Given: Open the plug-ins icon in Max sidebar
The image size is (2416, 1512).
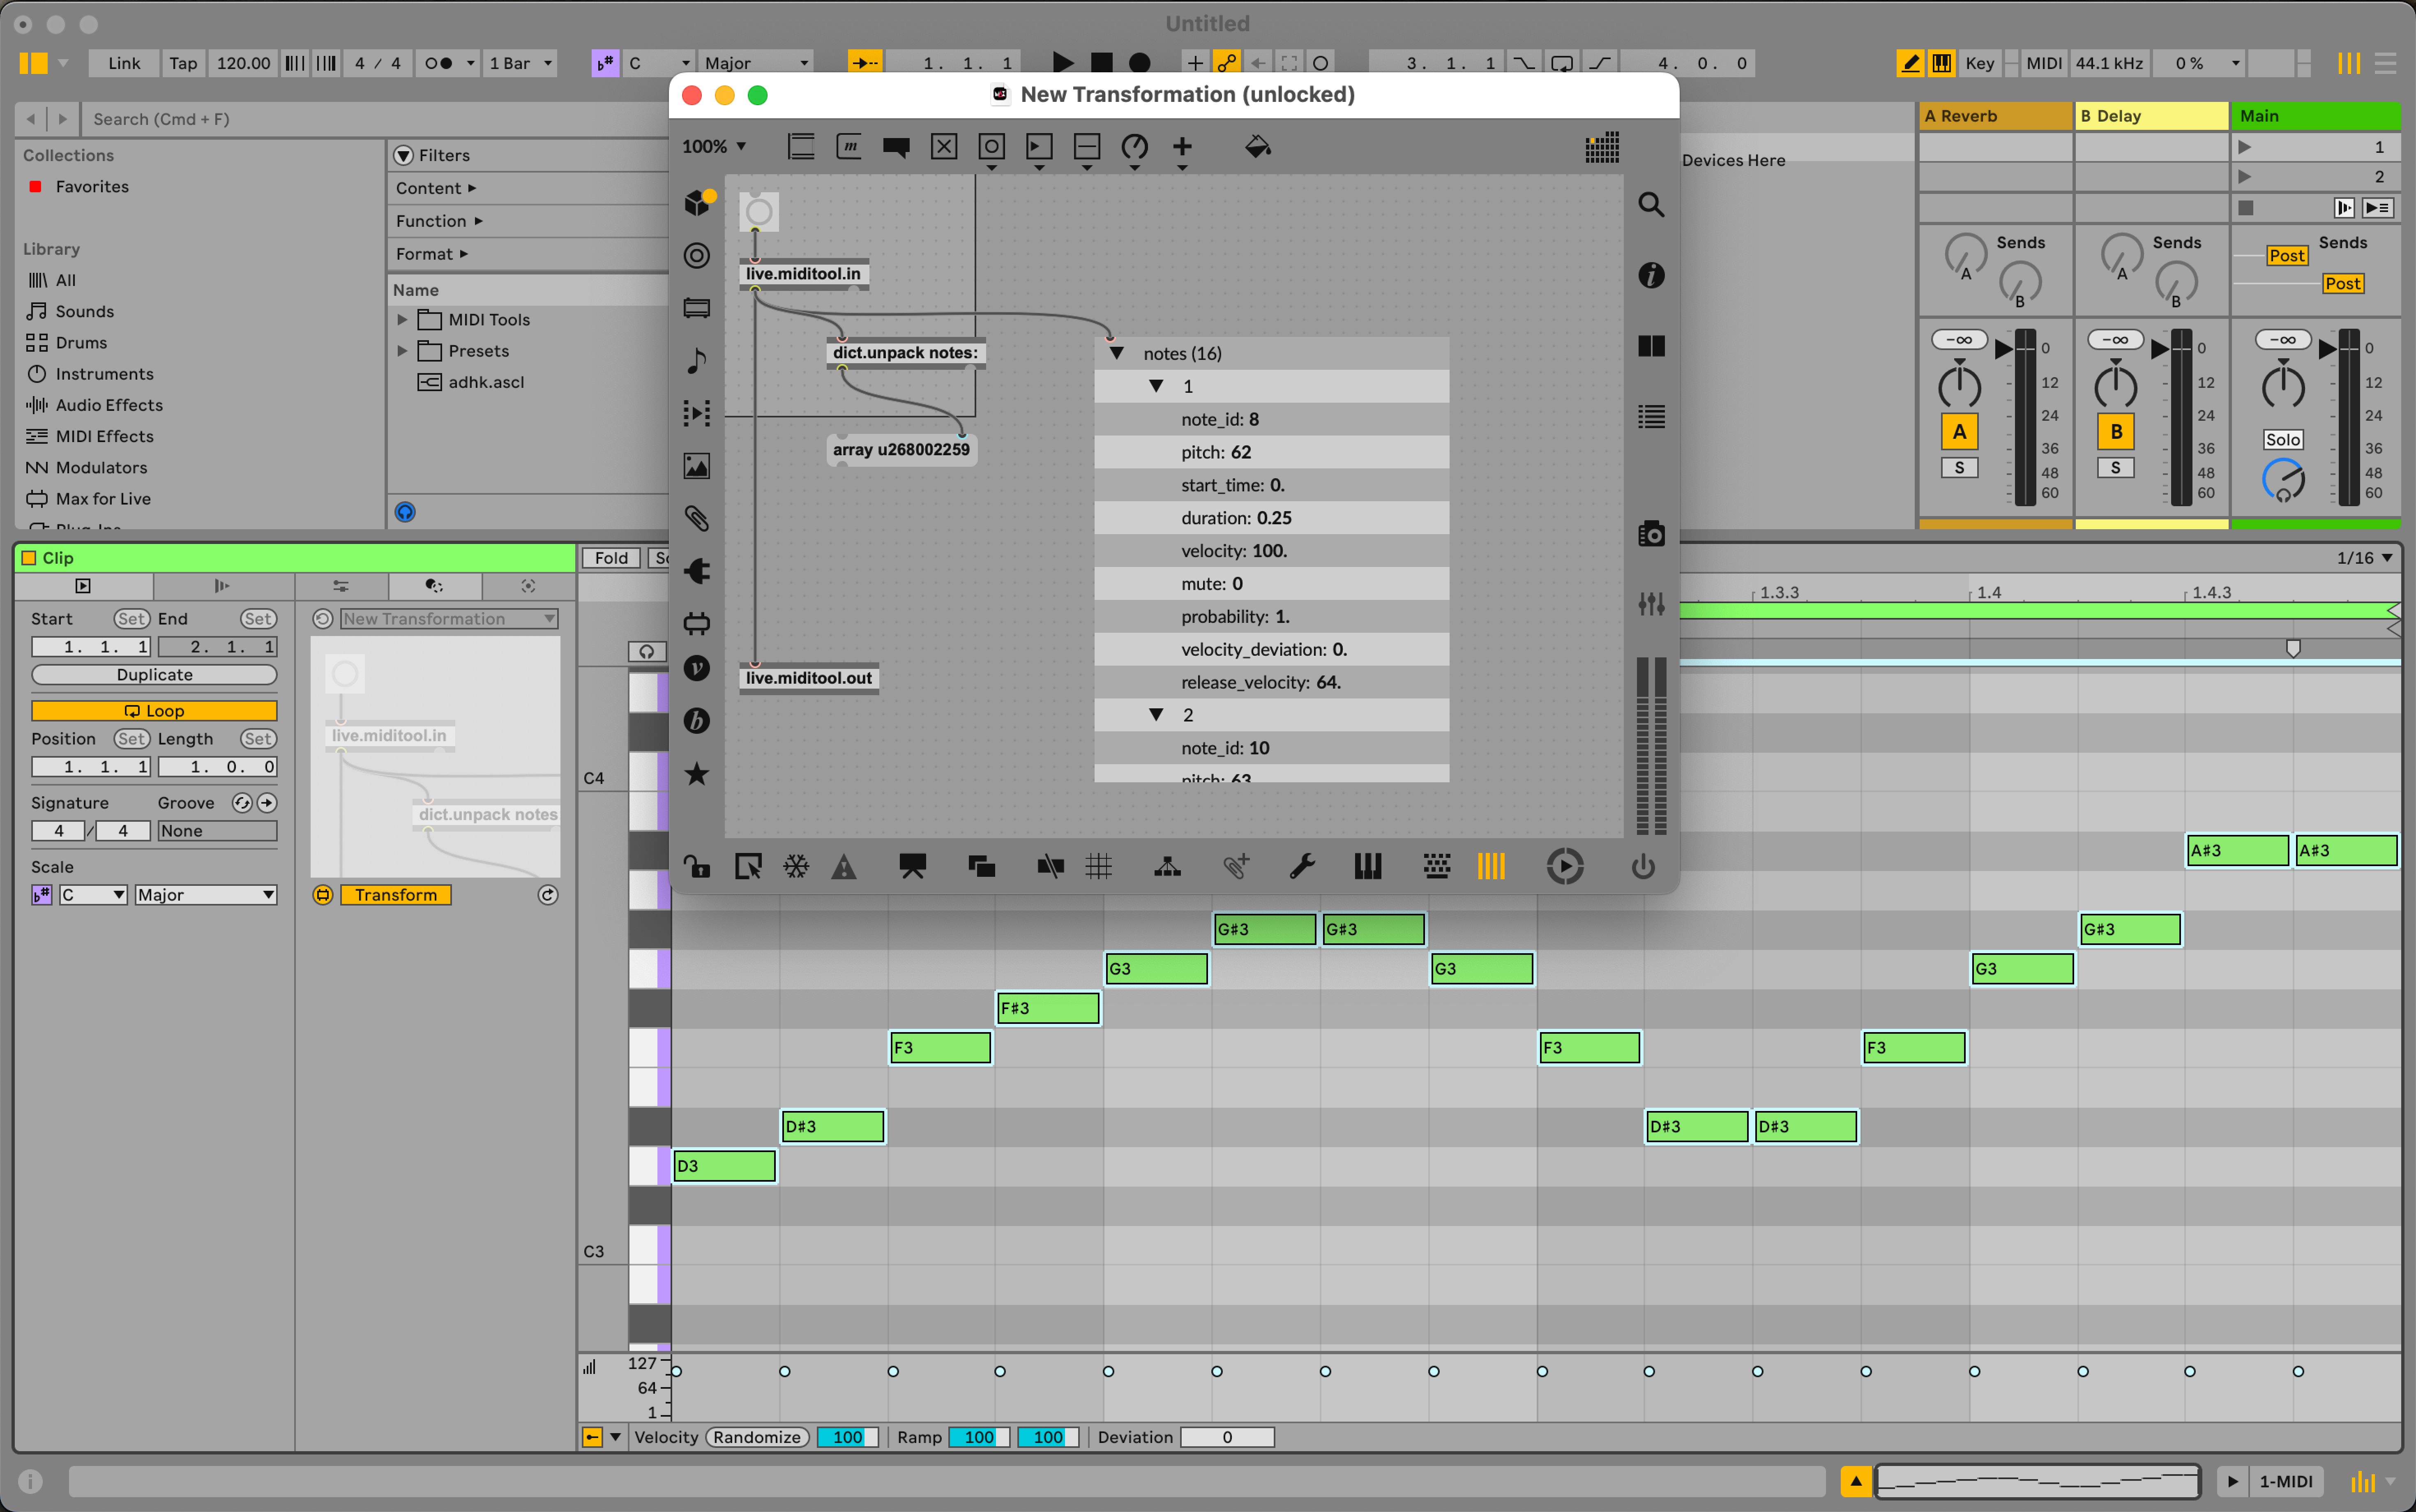Looking at the screenshot, I should [697, 571].
